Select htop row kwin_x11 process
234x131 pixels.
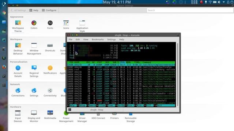point(121,86)
